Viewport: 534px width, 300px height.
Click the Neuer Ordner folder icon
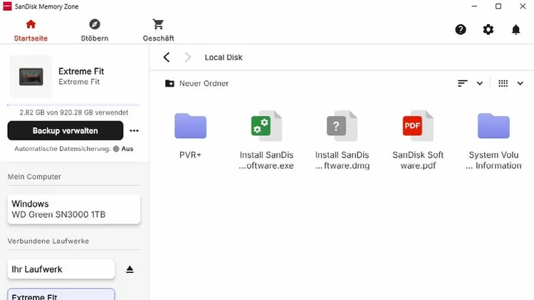[x=169, y=83]
